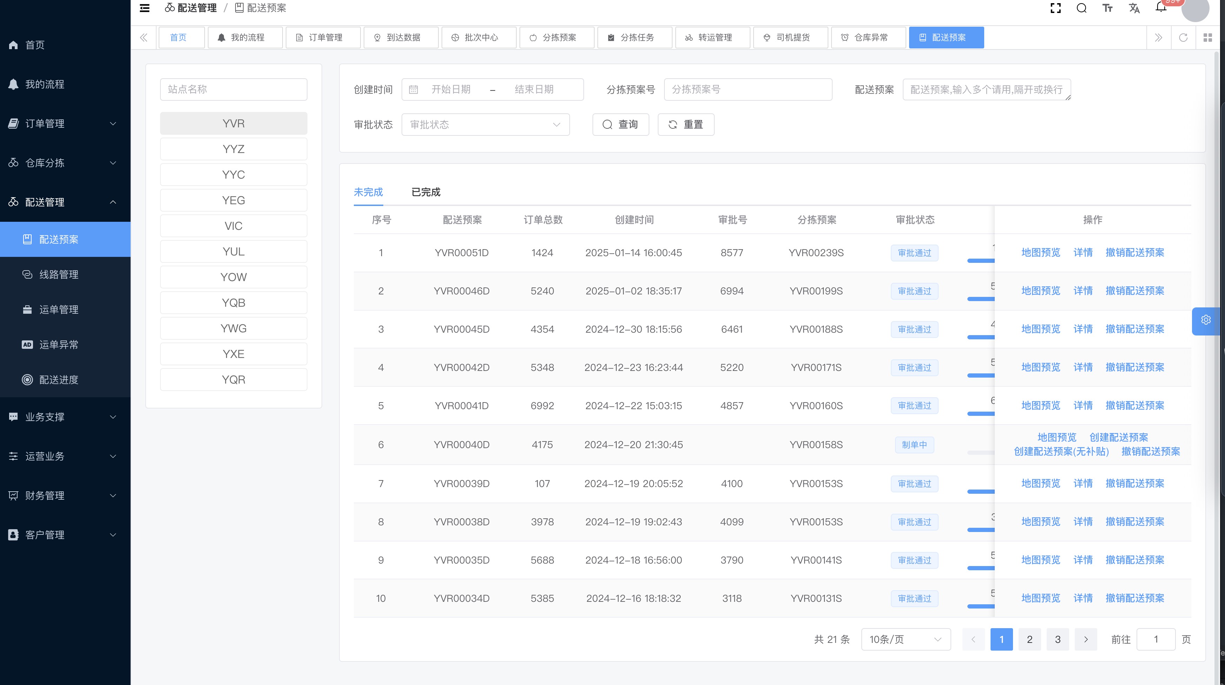The height and width of the screenshot is (685, 1225).
Task: Open the 审批状态 dropdown
Action: pyautogui.click(x=485, y=125)
